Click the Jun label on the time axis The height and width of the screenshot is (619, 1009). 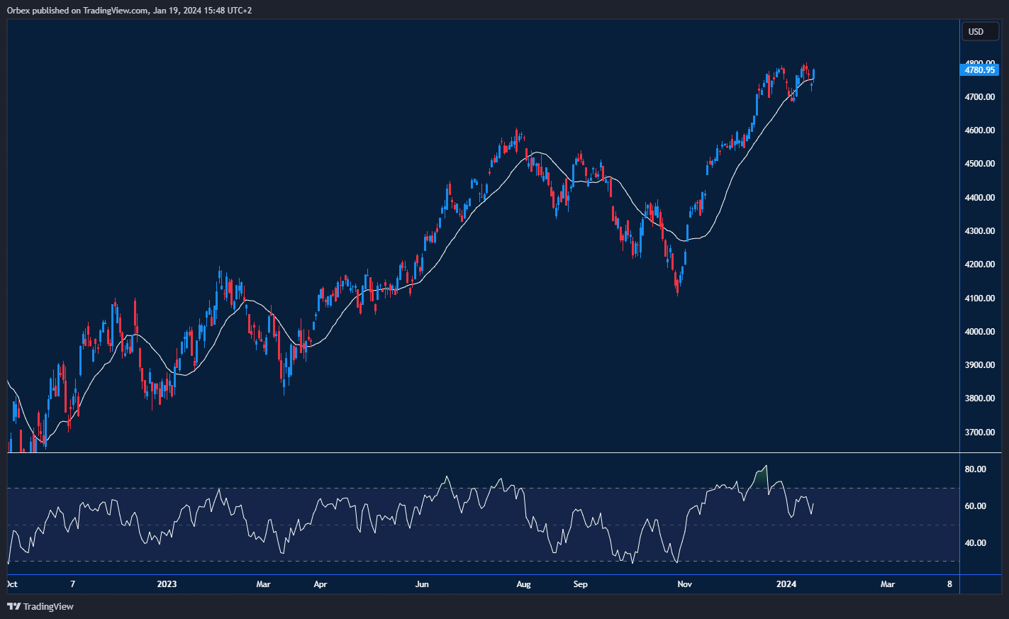pos(422,584)
